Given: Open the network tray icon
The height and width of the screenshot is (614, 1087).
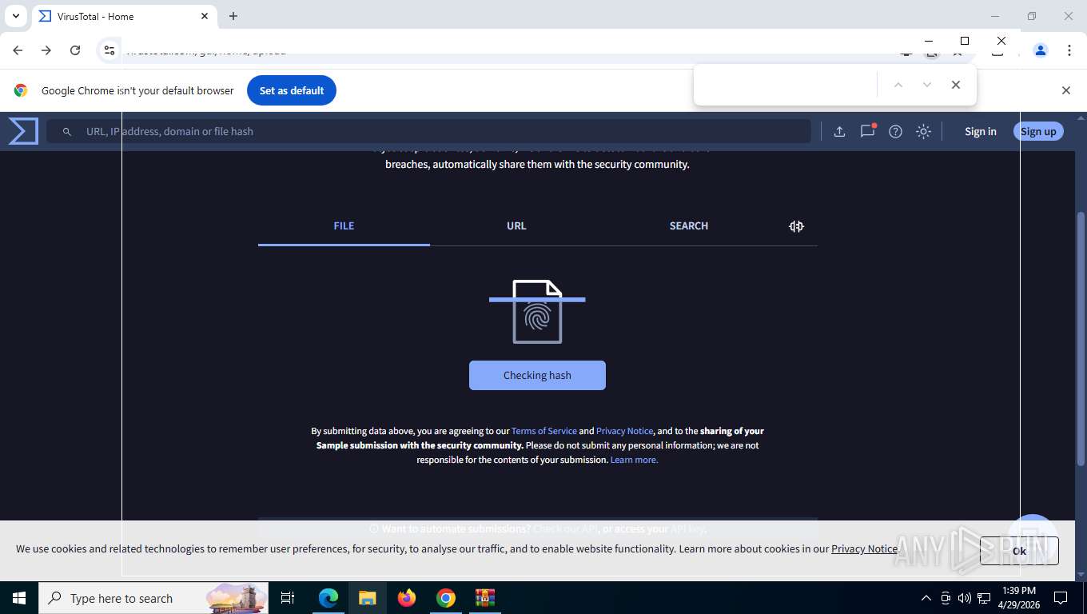Looking at the screenshot, I should pos(984,598).
